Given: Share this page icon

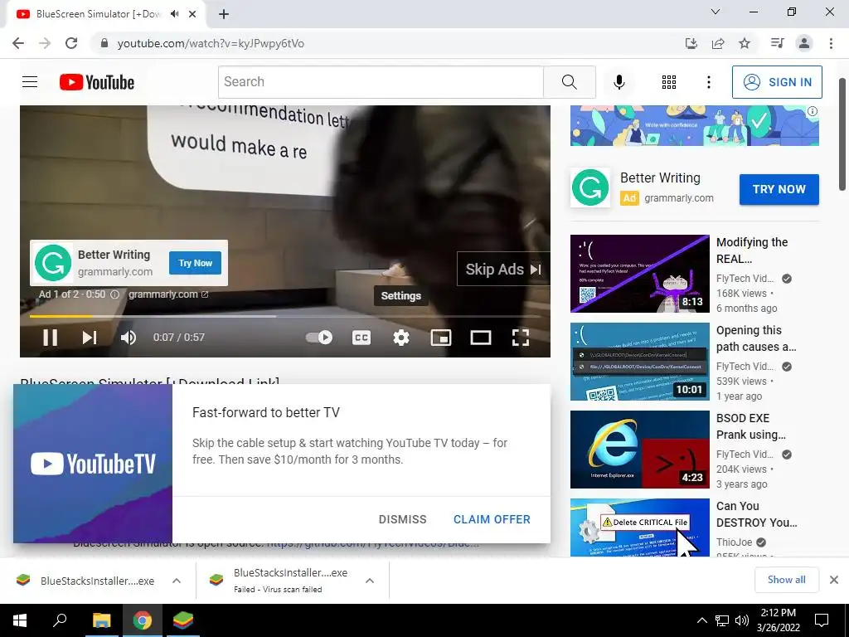Looking at the screenshot, I should (x=718, y=43).
